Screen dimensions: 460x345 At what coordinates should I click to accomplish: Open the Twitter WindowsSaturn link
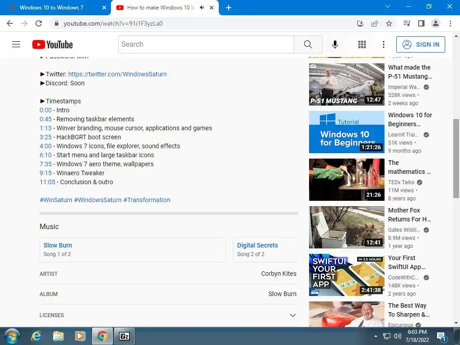pos(117,74)
